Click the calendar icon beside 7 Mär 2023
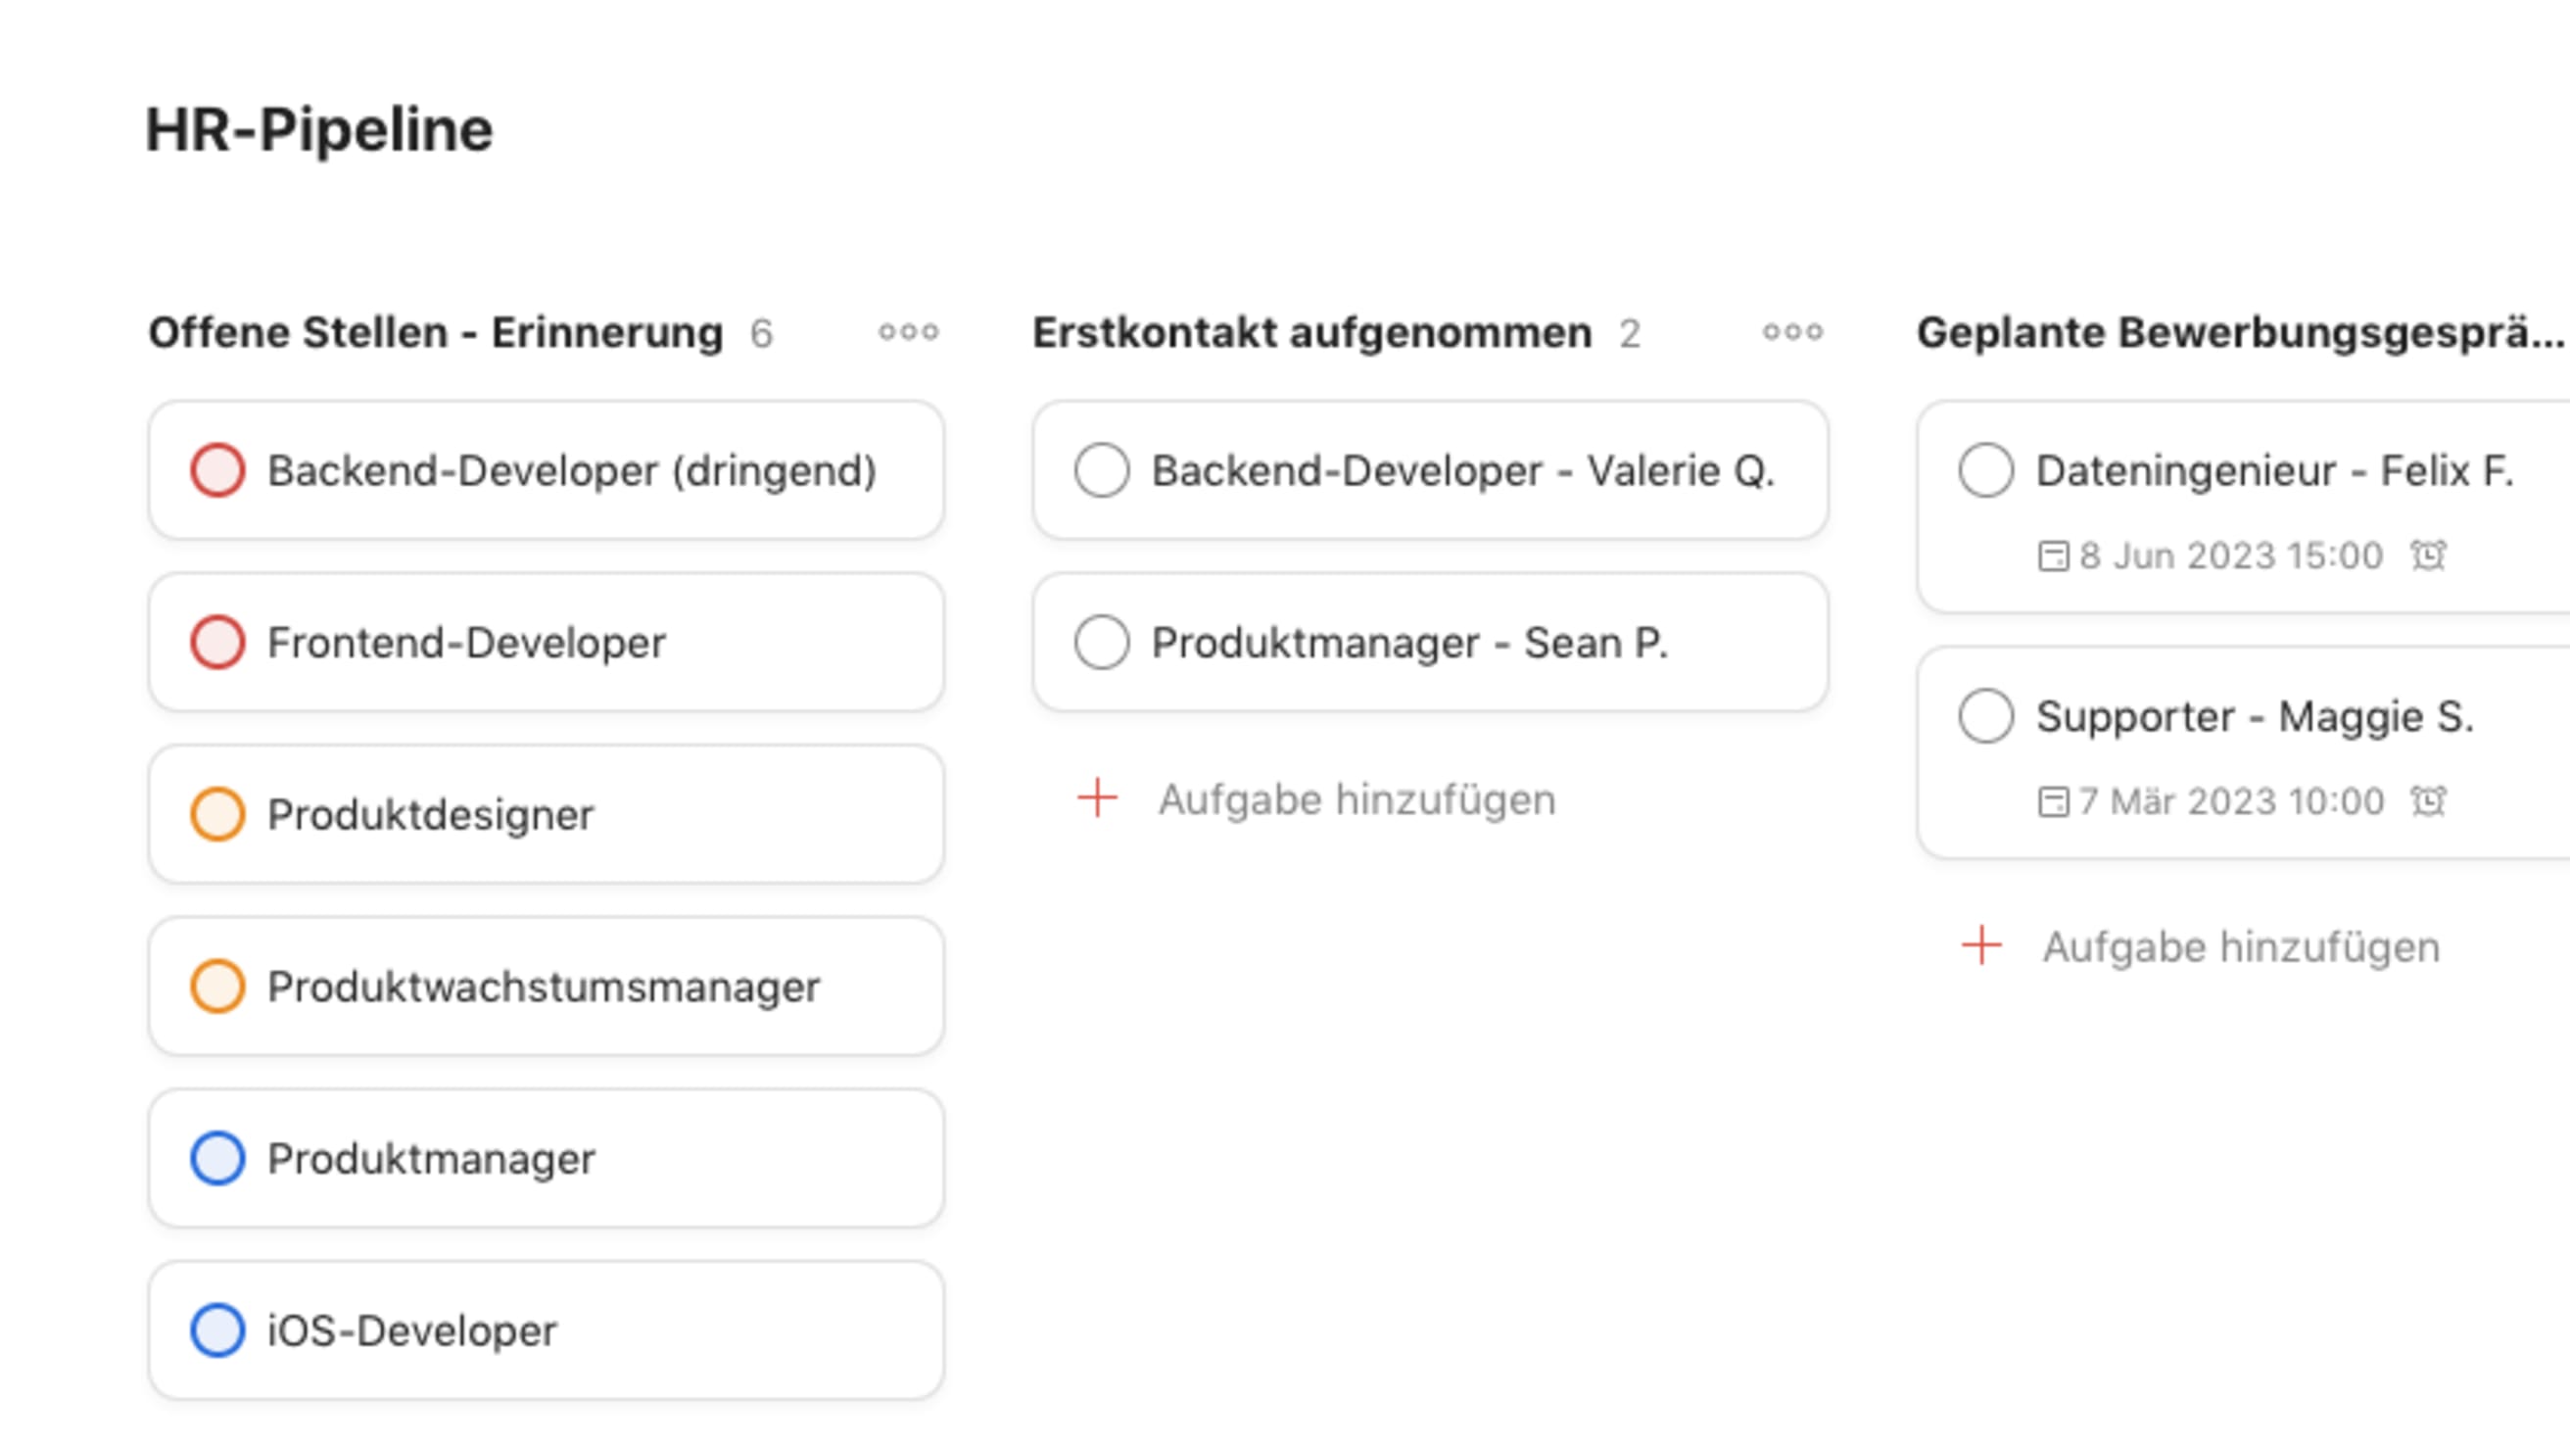Screen dimensions: 2570x1447 pos(2056,801)
